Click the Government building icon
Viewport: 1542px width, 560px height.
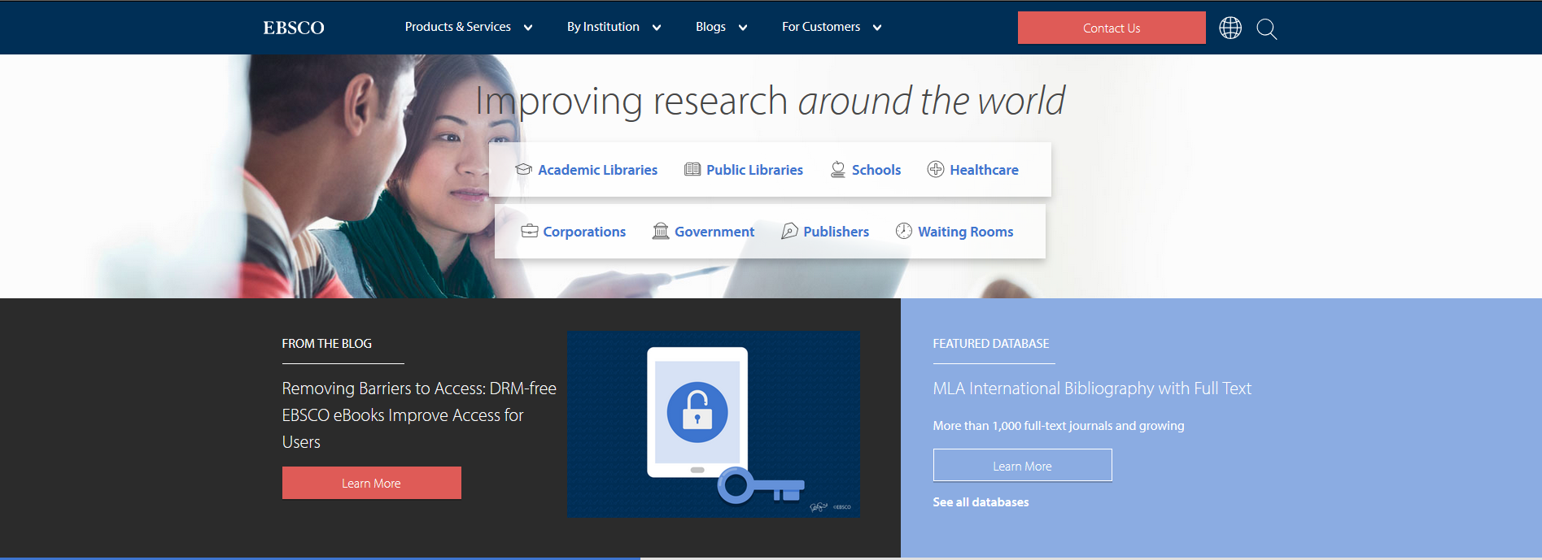click(x=661, y=231)
